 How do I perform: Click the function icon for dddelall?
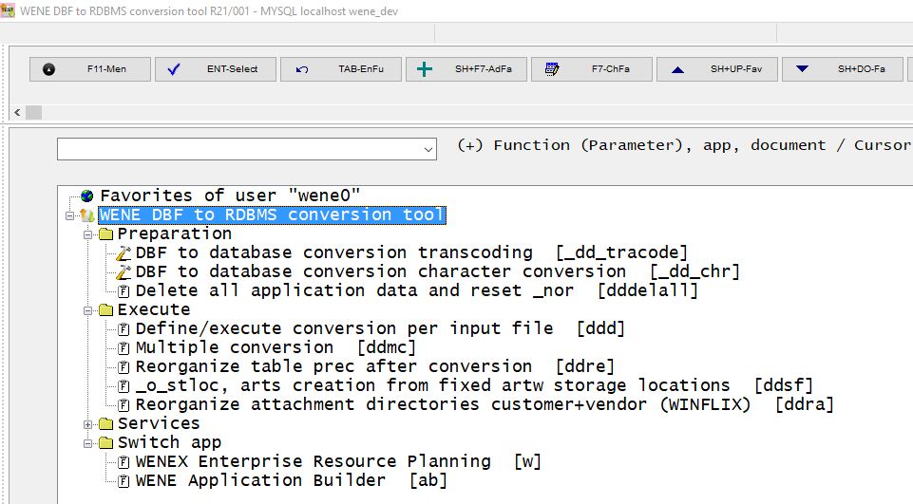click(124, 291)
